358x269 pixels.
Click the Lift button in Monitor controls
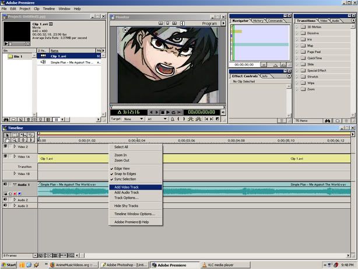(191, 119)
